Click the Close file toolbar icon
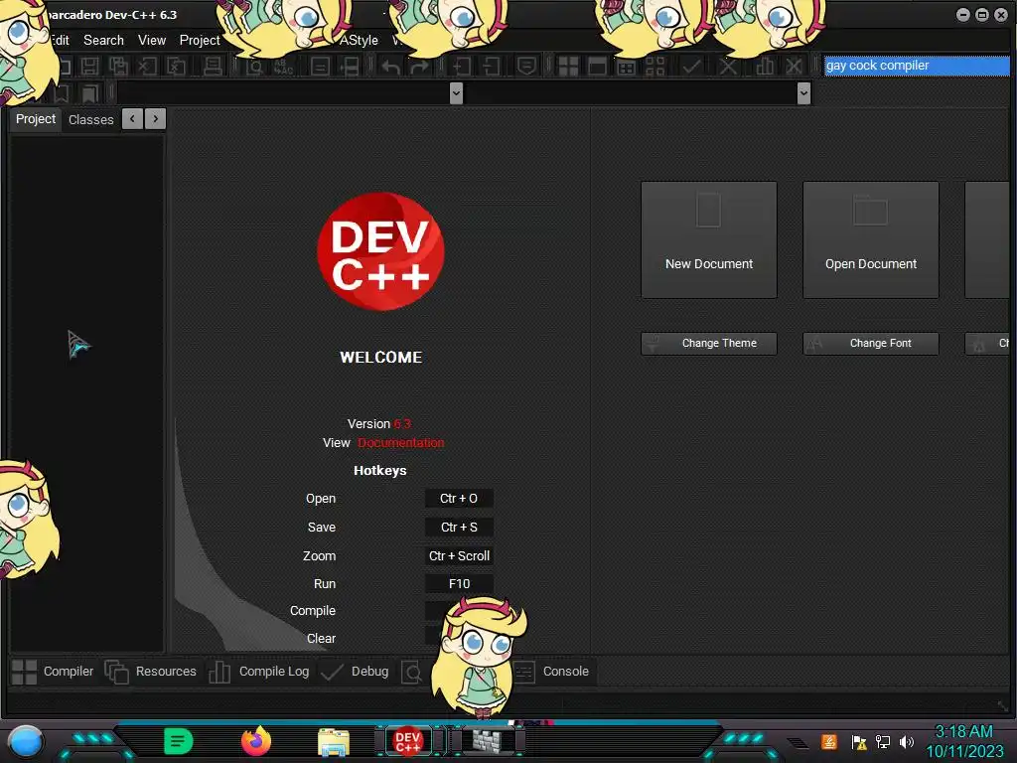The height and width of the screenshot is (763, 1017). [148, 66]
